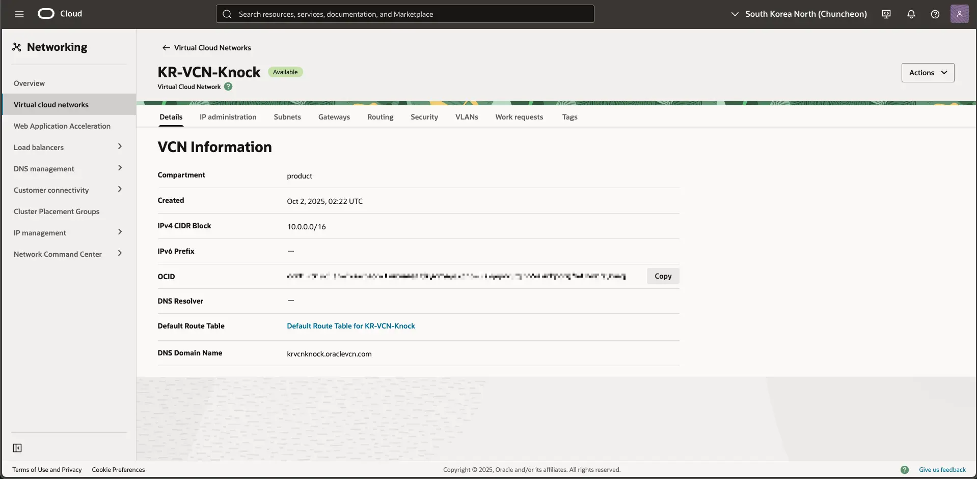Click the help icon beside Virtual Cloud Network

[x=228, y=86]
